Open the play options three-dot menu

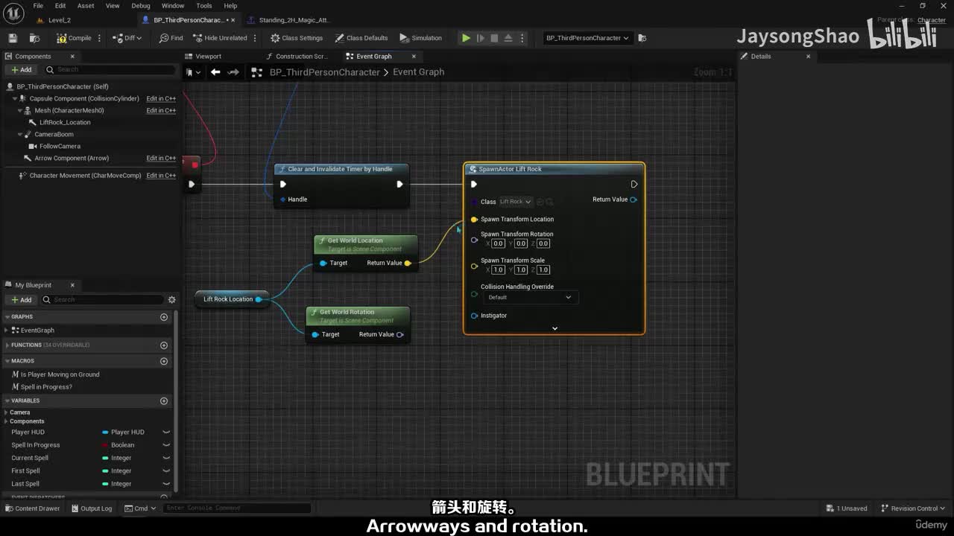pyautogui.click(x=522, y=38)
